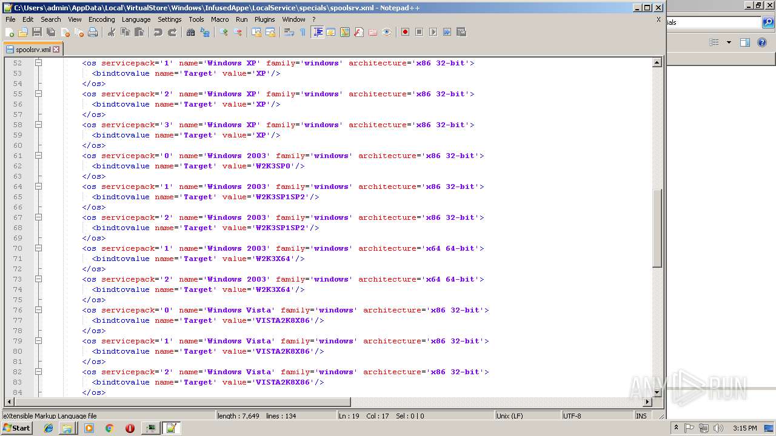Close the spoolsrv.xml tab
The height and width of the screenshot is (436, 776).
click(x=56, y=50)
